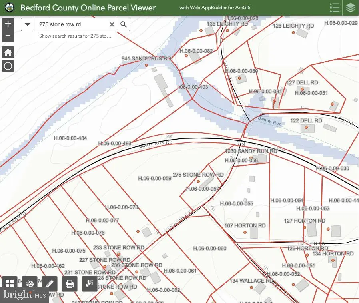
Task: Expand the search source dropdown arrow
Action: pyautogui.click(x=27, y=24)
